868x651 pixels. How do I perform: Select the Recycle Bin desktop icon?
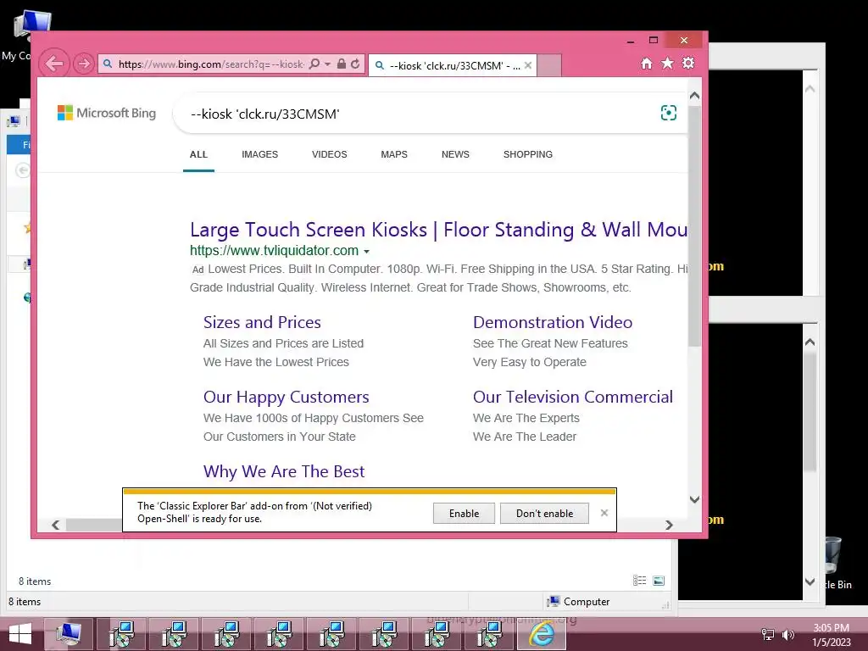[x=833, y=564]
